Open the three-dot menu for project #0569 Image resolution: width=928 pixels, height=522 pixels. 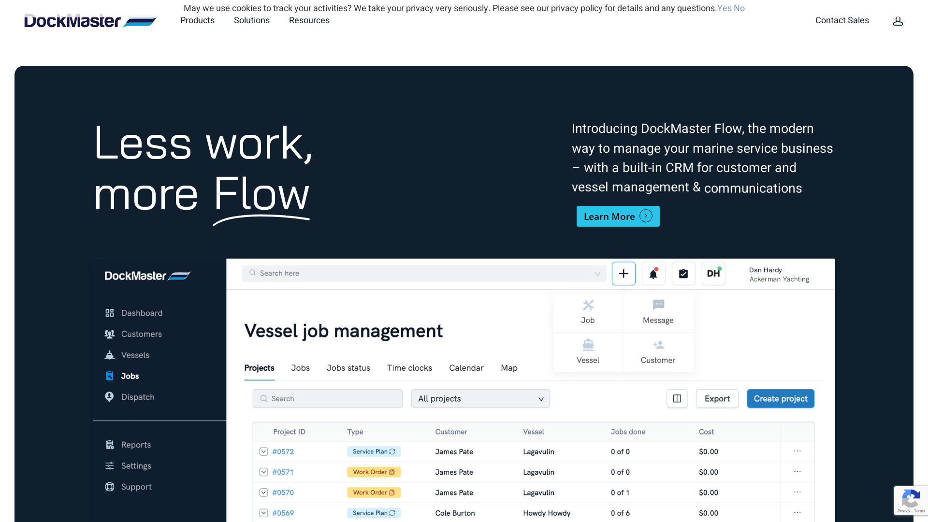pyautogui.click(x=797, y=513)
